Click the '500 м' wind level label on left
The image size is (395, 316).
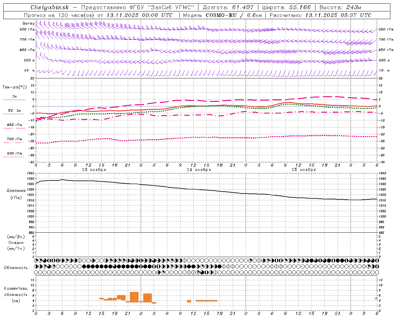click(29, 60)
